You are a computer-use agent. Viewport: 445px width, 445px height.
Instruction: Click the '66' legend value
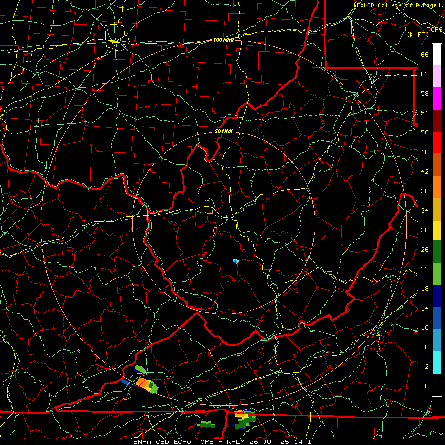[425, 55]
